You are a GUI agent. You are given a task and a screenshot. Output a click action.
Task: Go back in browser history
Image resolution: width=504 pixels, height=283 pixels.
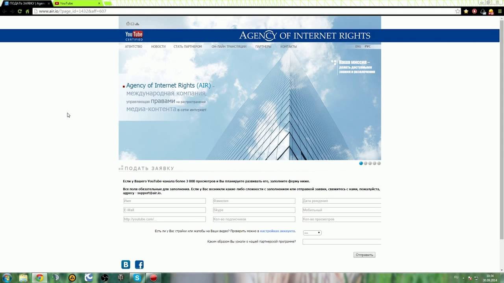coord(4,11)
